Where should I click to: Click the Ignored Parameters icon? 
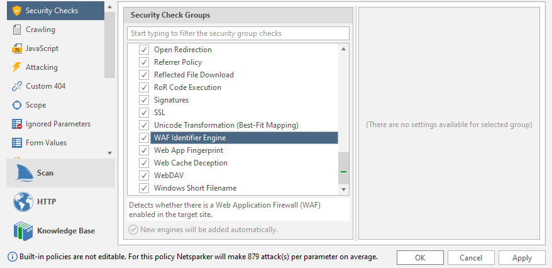click(x=17, y=124)
